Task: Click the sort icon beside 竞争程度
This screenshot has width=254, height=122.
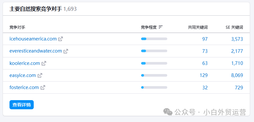Action: (160, 27)
